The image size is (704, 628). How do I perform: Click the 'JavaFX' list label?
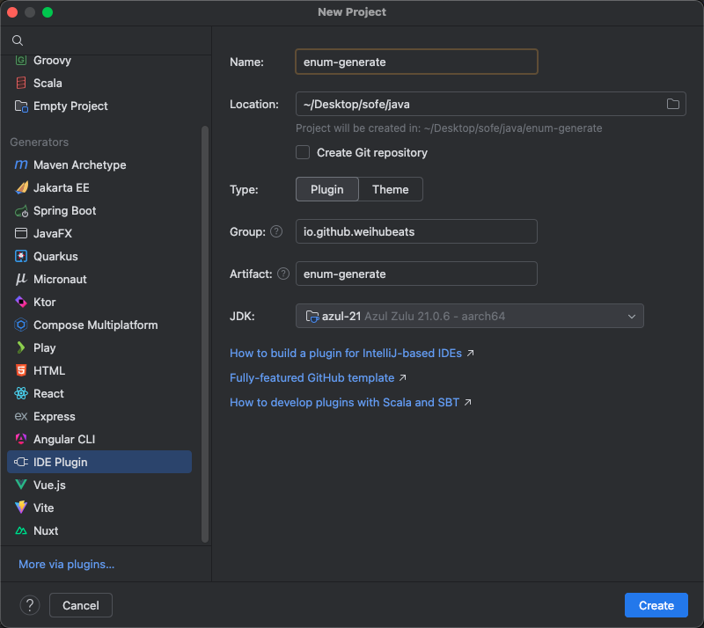pyautogui.click(x=53, y=233)
